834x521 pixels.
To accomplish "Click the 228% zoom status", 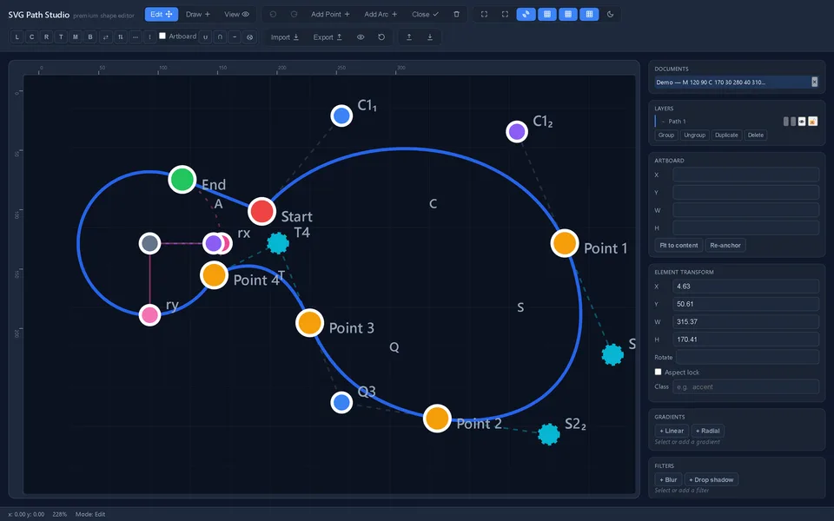I will tap(60, 514).
